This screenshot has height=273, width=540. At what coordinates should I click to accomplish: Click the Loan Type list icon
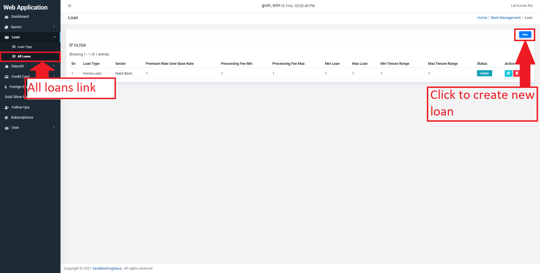coord(14,47)
